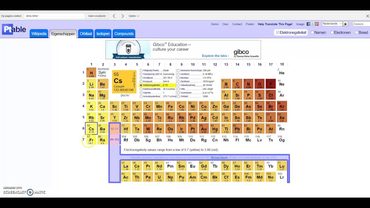Switch to the Orbitaal tab
The width and height of the screenshot is (370, 208).
(x=86, y=34)
